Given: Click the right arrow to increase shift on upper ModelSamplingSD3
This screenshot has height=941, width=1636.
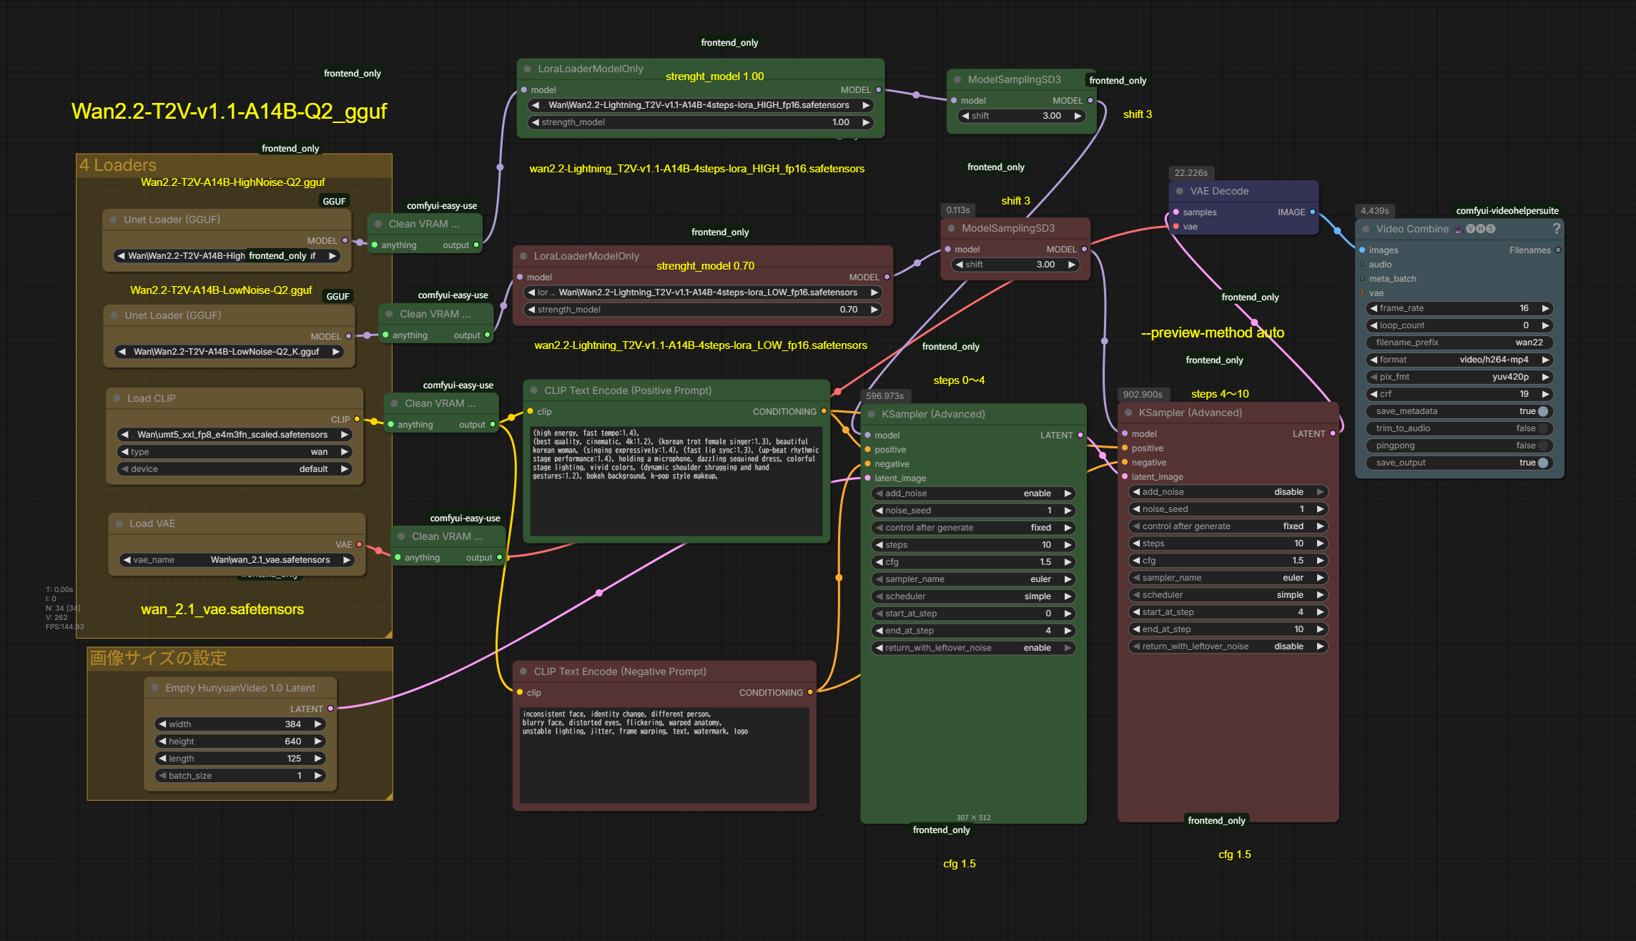Looking at the screenshot, I should 1078,116.
